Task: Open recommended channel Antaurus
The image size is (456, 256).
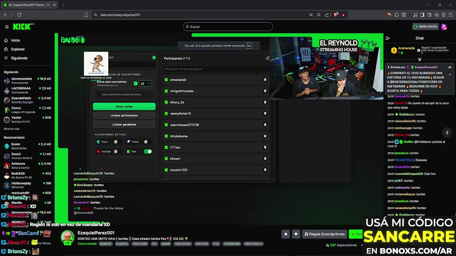Action: point(28,166)
